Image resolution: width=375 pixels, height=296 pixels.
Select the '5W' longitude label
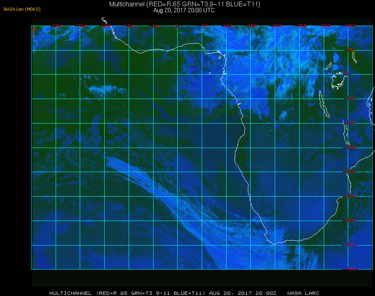point(156,26)
